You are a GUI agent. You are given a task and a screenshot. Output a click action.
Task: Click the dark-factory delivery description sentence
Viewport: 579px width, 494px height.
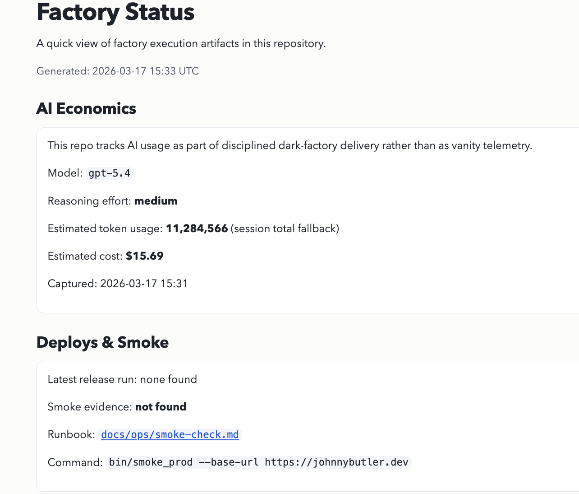click(289, 145)
